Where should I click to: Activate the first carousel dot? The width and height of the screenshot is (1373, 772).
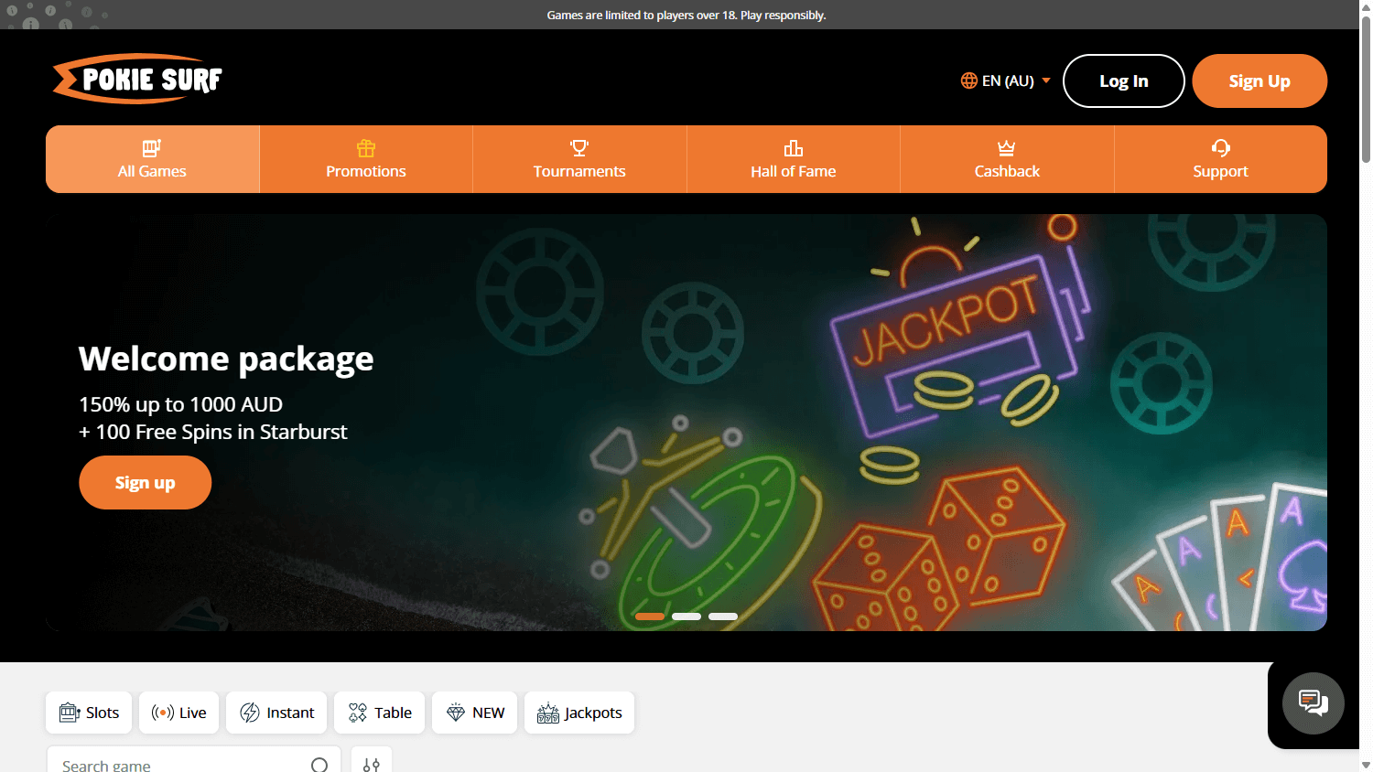click(650, 617)
